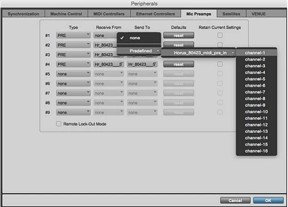This screenshot has height=207, width=288.
Task: Go to Ethernet Controllers tab
Action: pos(155,14)
